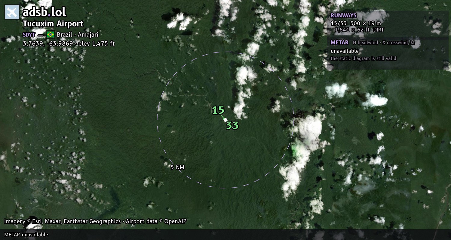This screenshot has height=240, width=451.
Task: Click 'the static diagram is still valid' note
Action: tap(364, 58)
